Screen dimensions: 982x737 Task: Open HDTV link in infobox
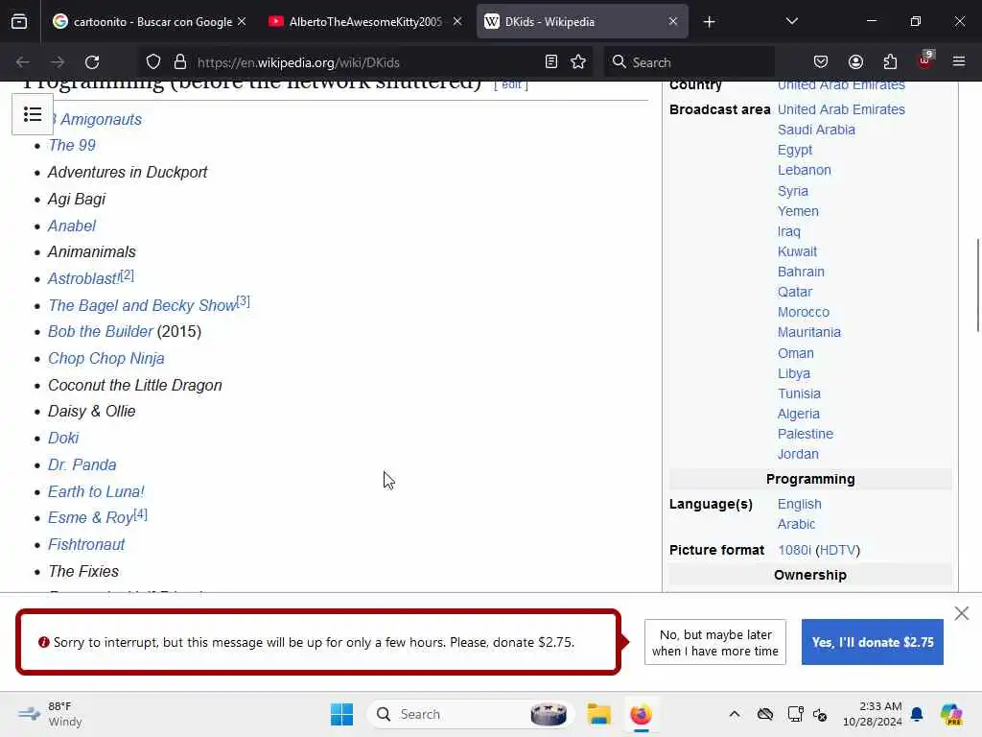(x=837, y=550)
